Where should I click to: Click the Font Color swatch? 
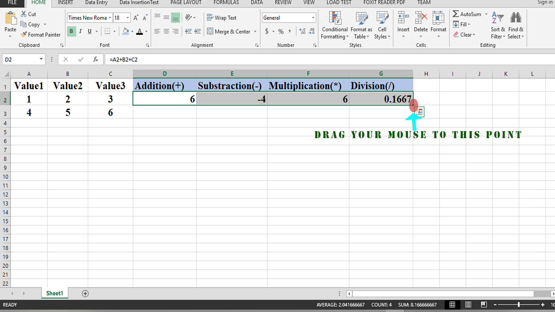pyautogui.click(x=140, y=31)
